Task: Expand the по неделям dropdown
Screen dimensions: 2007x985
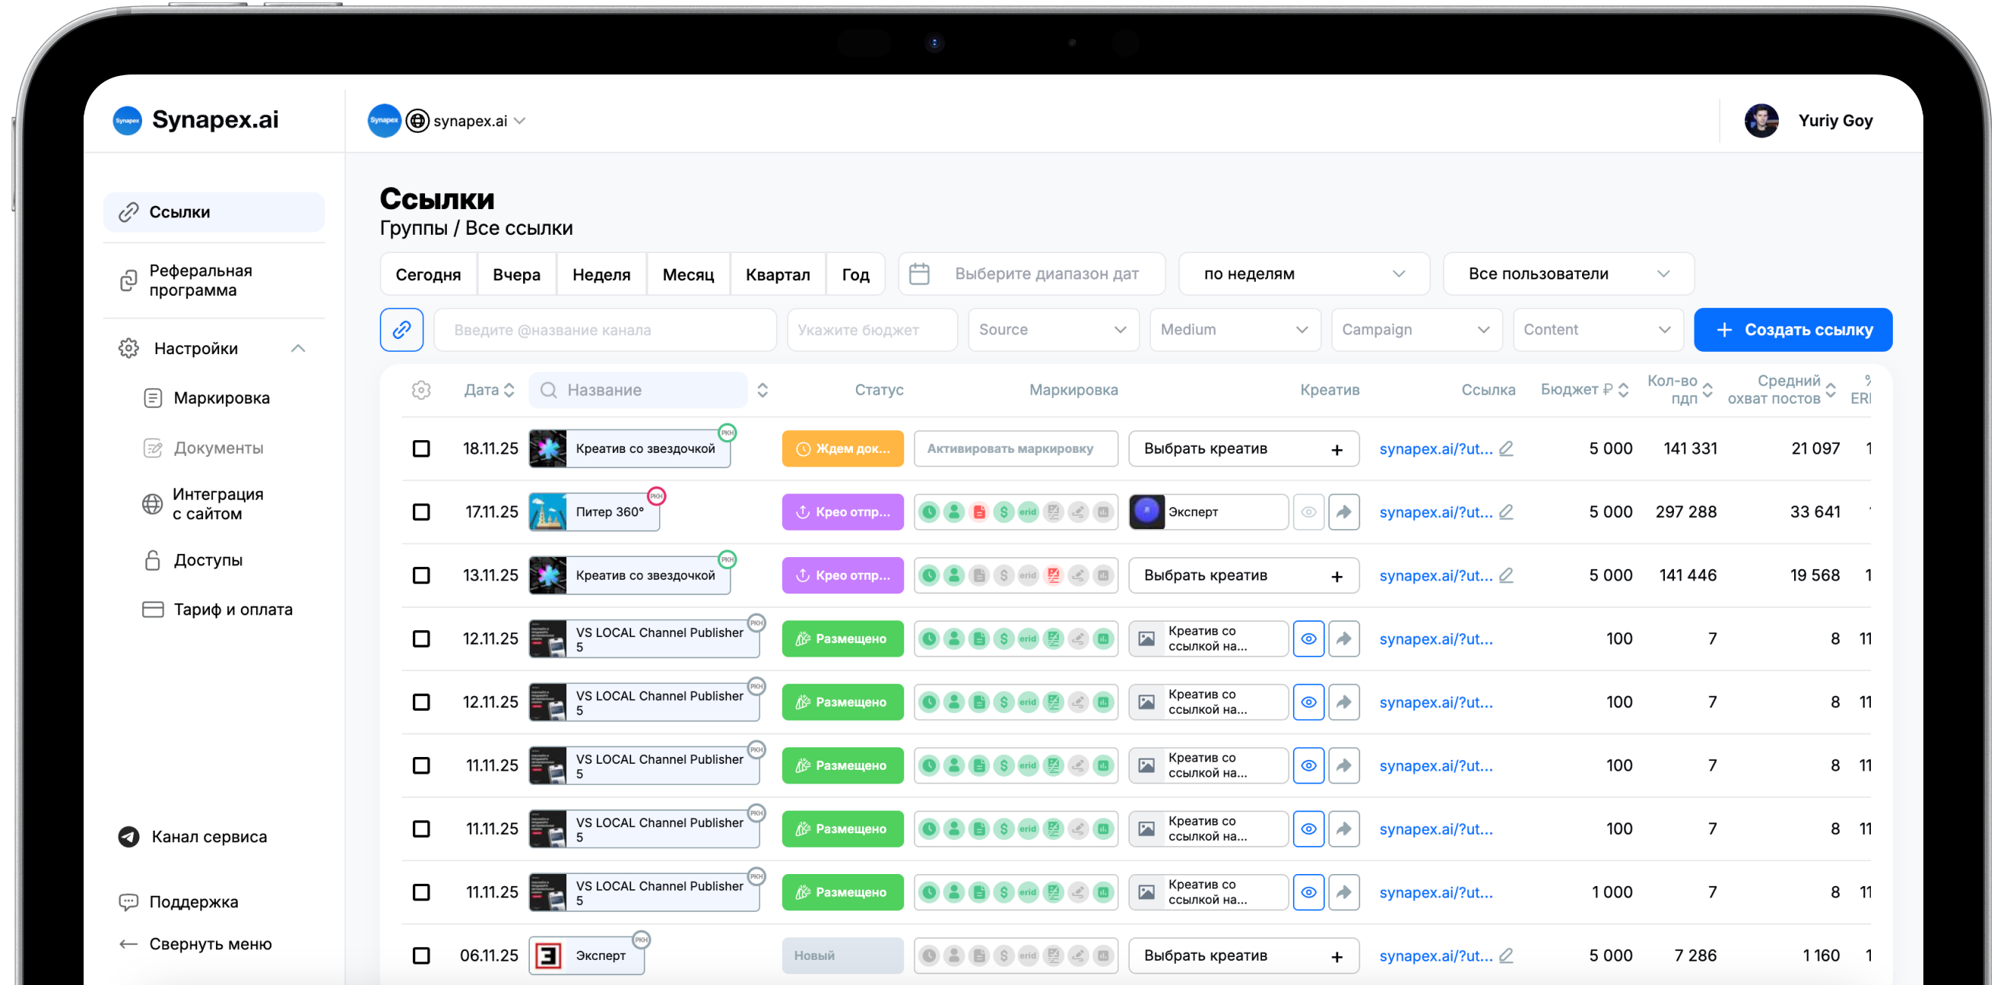Action: point(1304,274)
